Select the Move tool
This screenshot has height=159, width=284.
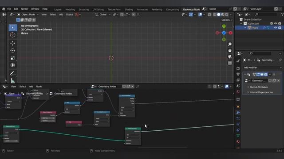pyautogui.click(x=13, y=43)
